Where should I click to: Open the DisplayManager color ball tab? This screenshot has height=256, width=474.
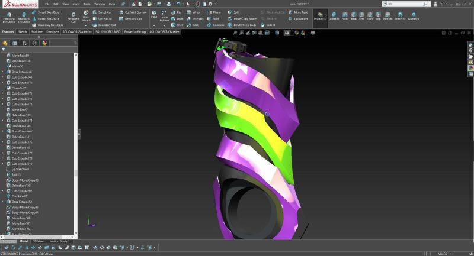(45, 43)
